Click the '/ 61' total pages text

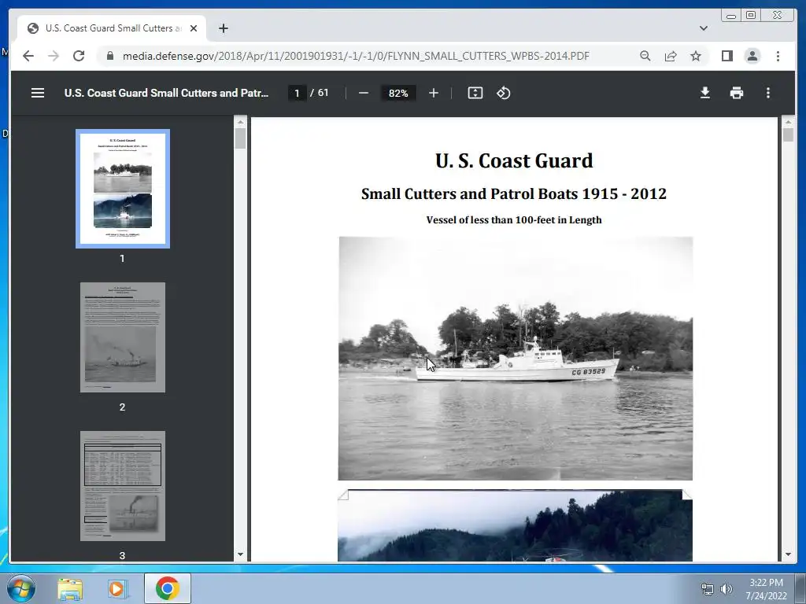pos(320,93)
